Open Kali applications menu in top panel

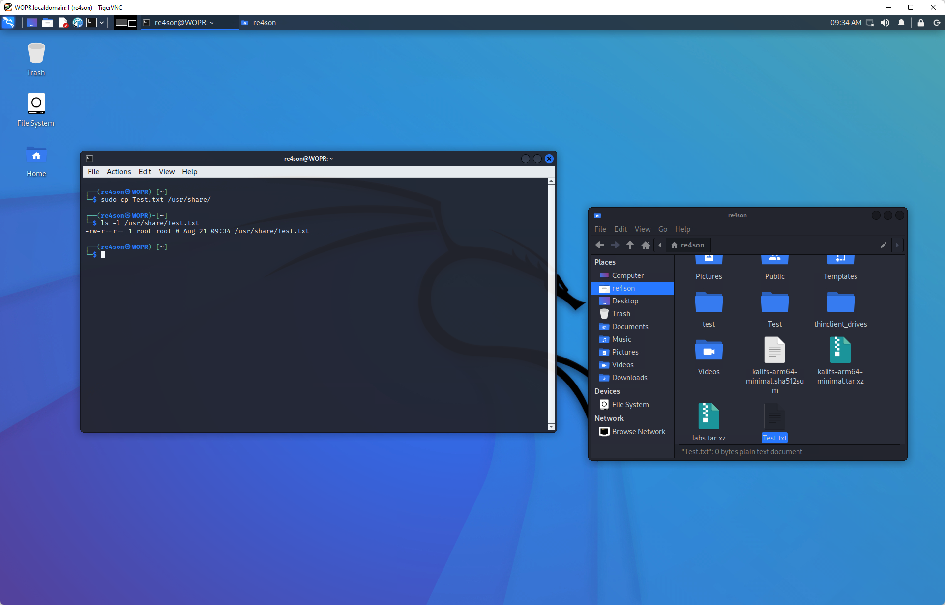tap(9, 23)
